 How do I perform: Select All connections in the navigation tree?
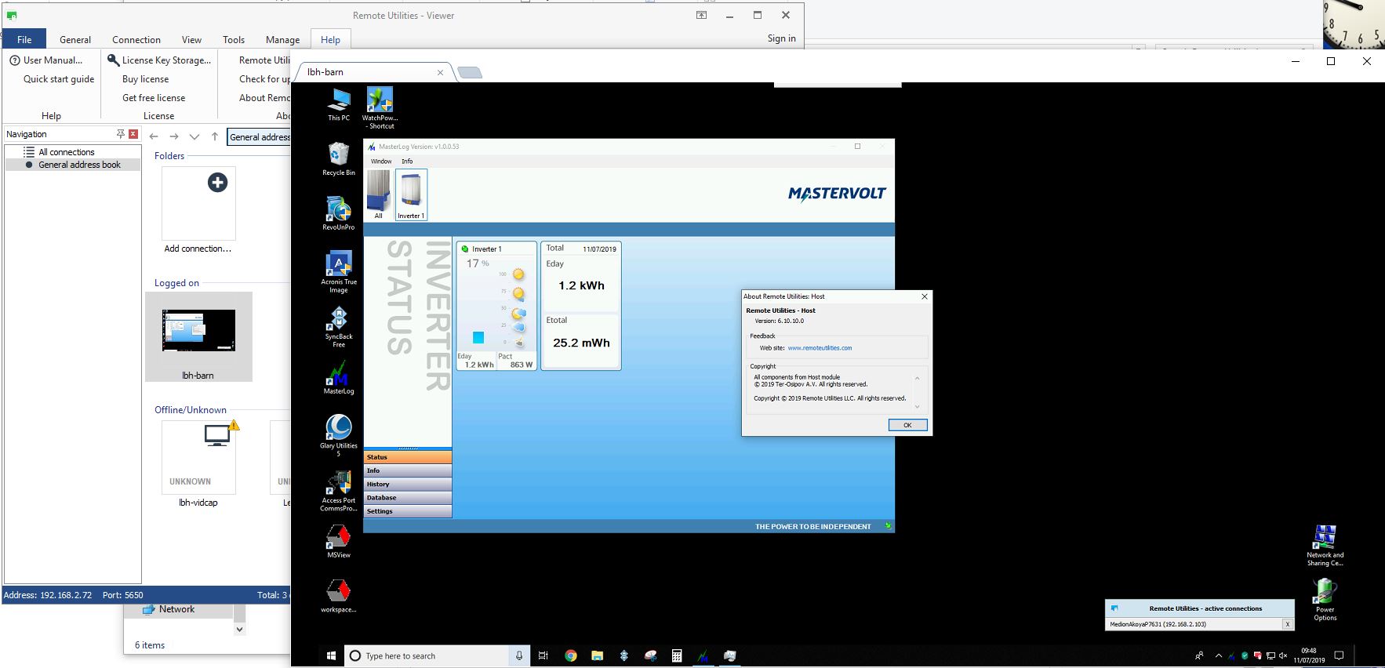click(67, 152)
